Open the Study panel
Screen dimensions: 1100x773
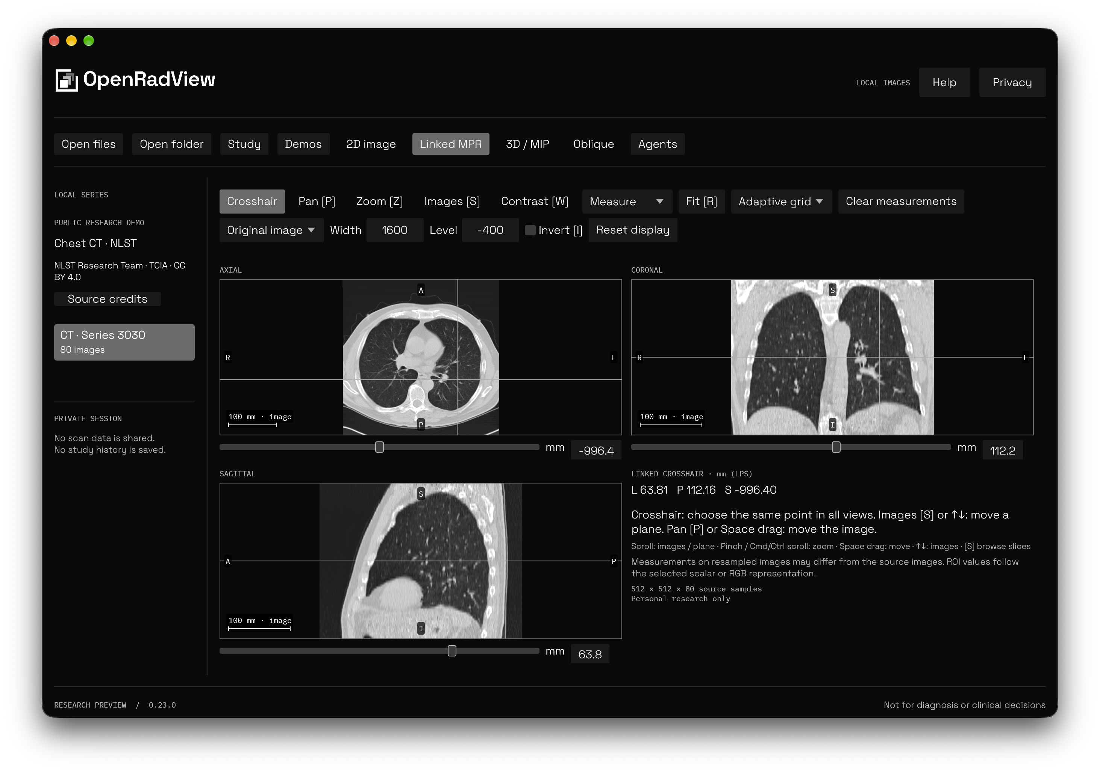(244, 144)
